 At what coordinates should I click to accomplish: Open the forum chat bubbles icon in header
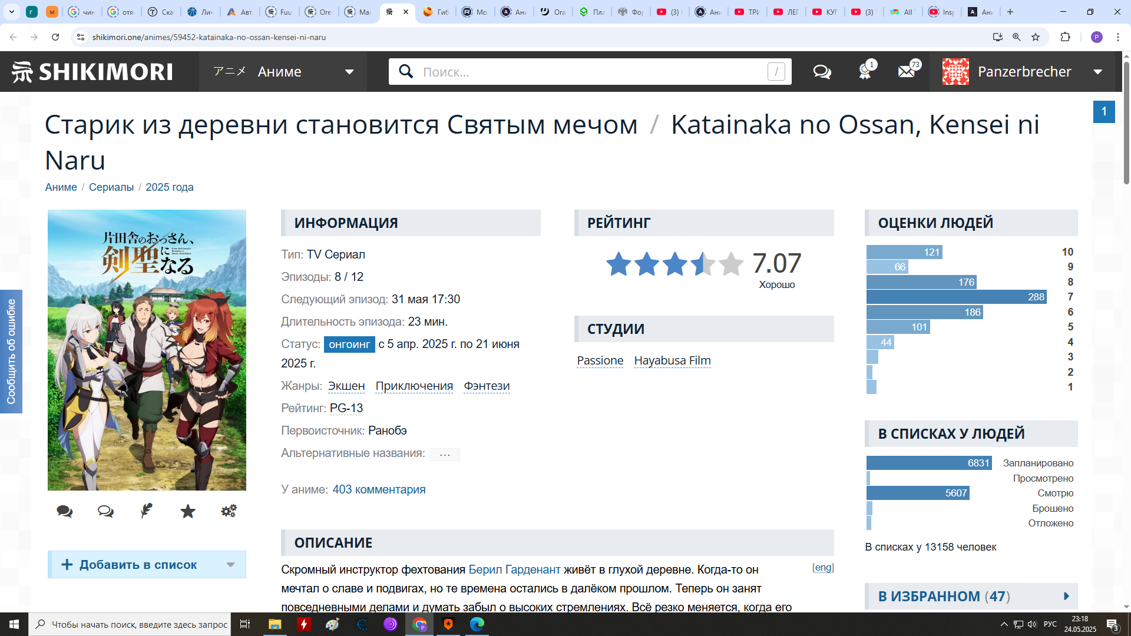tap(822, 72)
